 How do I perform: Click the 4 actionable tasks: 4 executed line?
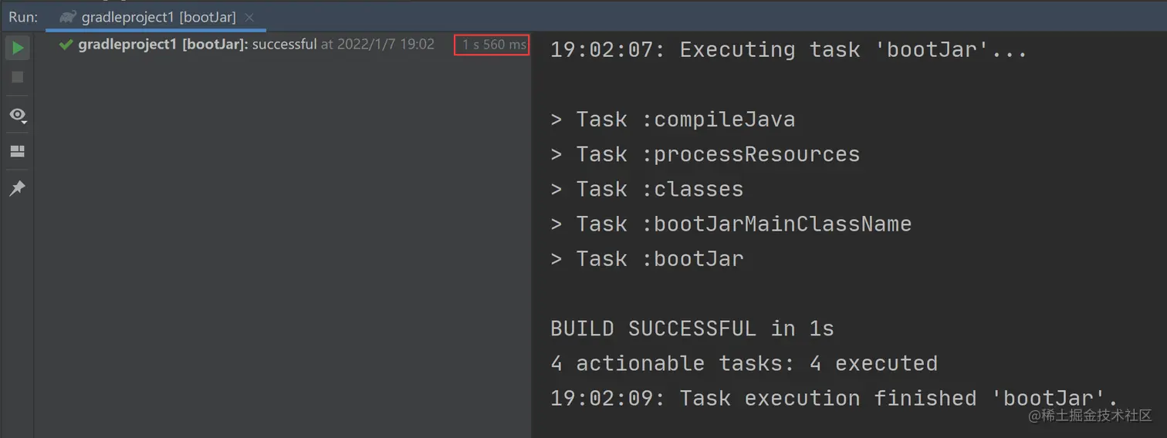tap(744, 363)
